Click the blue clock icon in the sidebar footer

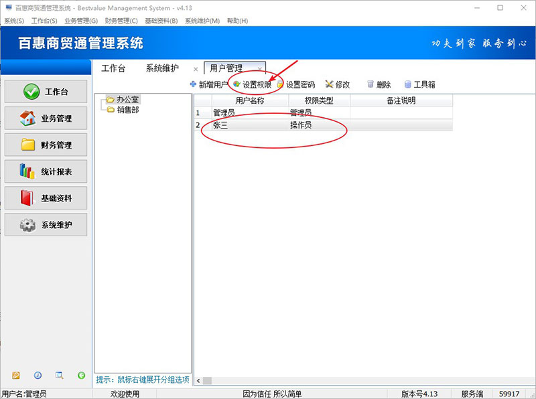(38, 376)
